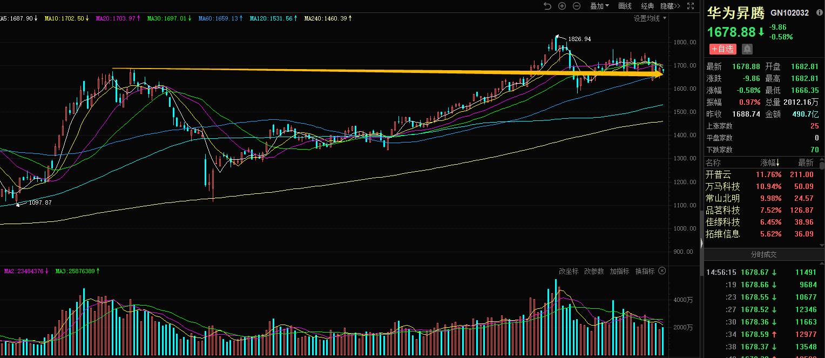Click MA60:1659.13 indicator label

(x=221, y=18)
